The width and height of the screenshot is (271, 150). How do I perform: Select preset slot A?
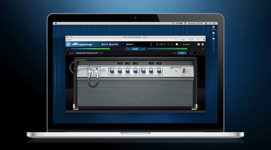(x=157, y=44)
